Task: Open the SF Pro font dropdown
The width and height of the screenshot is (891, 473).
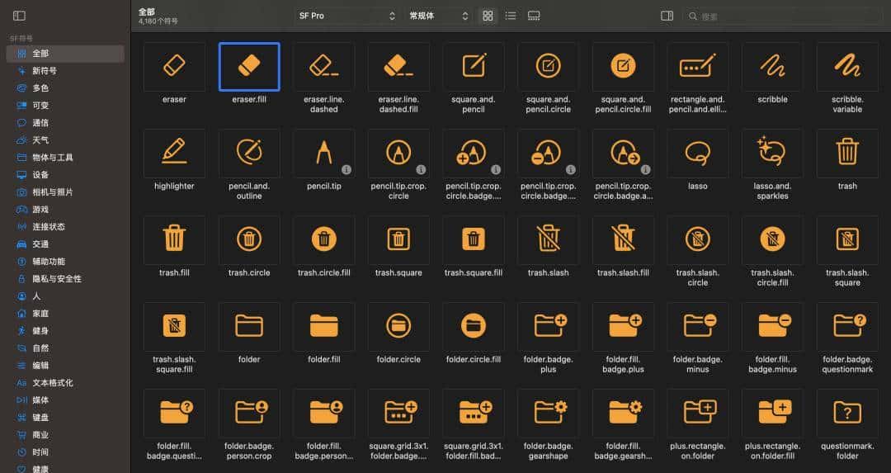Action: pyautogui.click(x=346, y=16)
